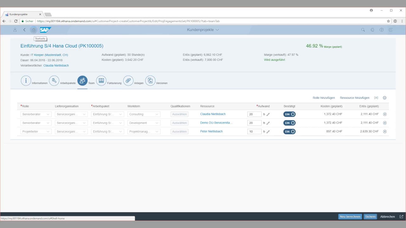Open the table list view icon
Screen dimensions: 406x228
[376, 98]
